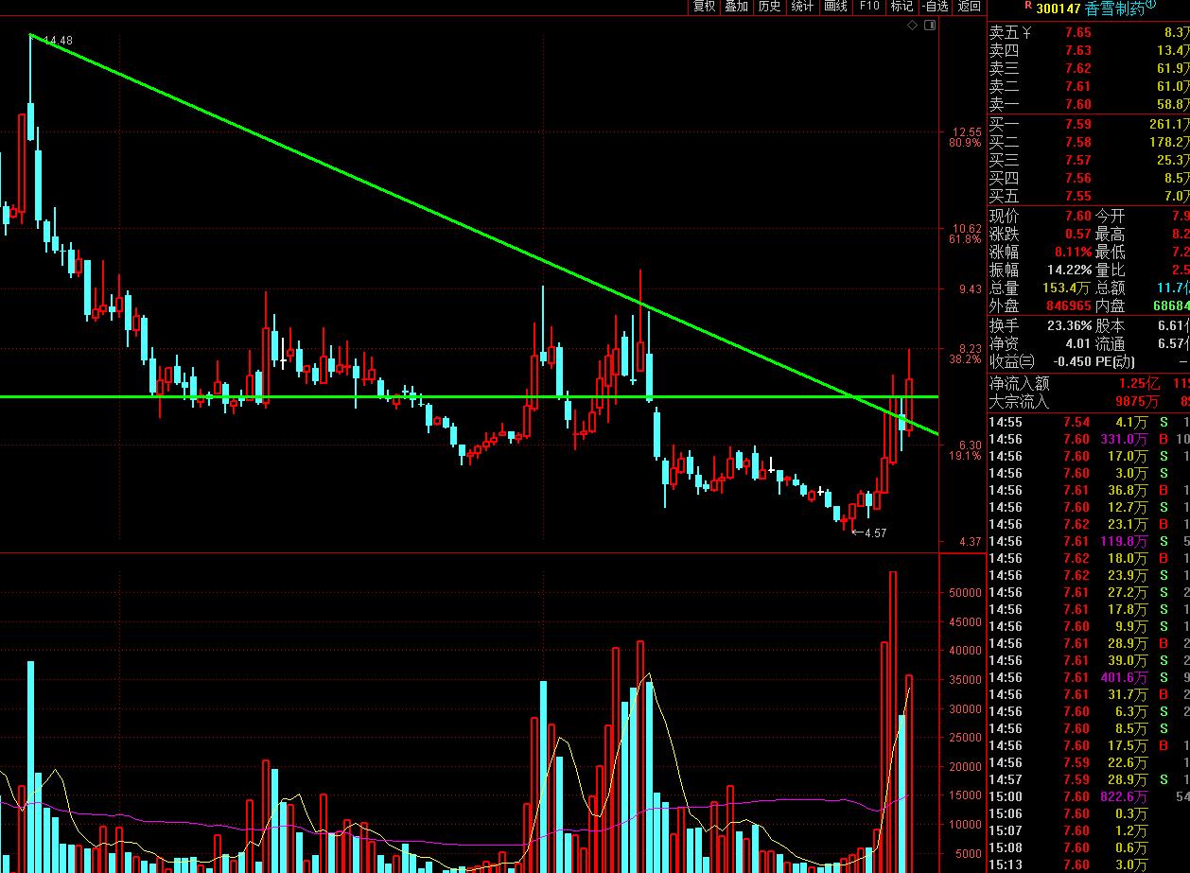Viewport: 1190px width, 873px height.
Task: Select the trade with 119.8万 volume
Action: tap(1089, 541)
